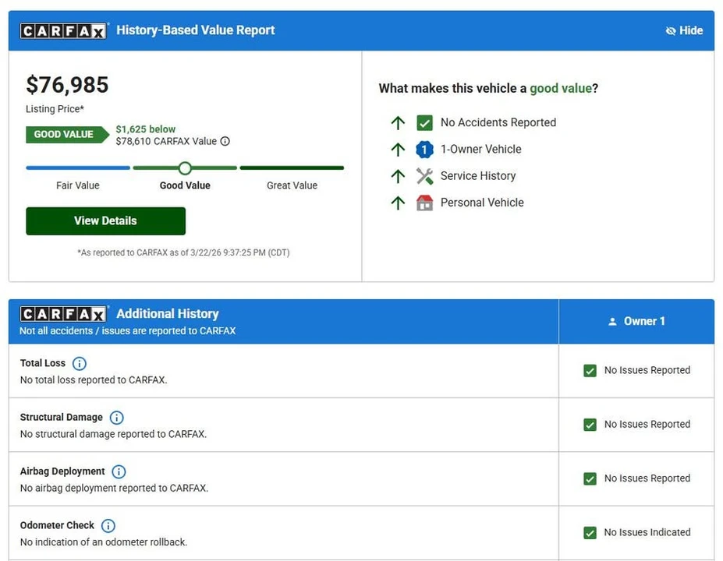The image size is (723, 561).
Task: Click up arrow beside Personal Vehicle
Action: [x=398, y=203]
